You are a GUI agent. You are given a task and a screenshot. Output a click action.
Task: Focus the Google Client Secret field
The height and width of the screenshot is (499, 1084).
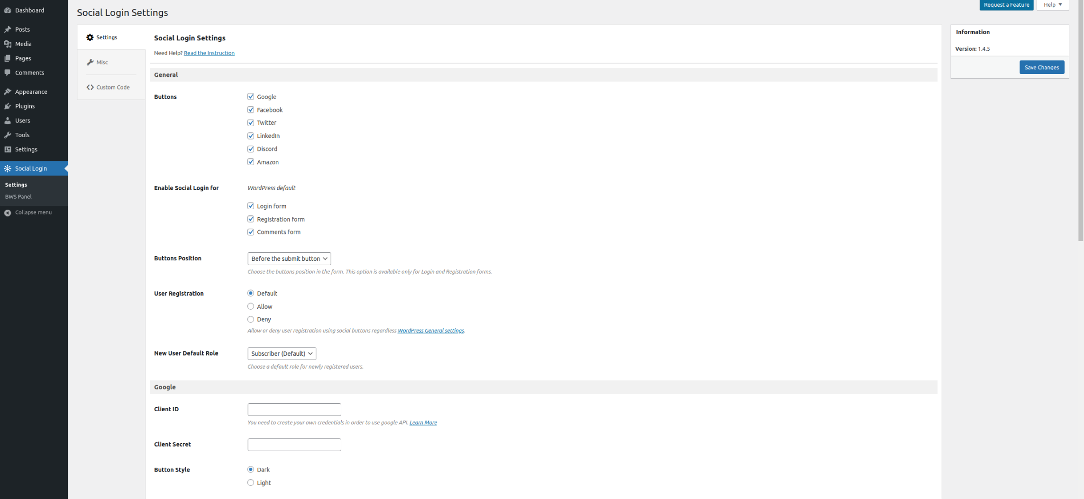point(294,444)
